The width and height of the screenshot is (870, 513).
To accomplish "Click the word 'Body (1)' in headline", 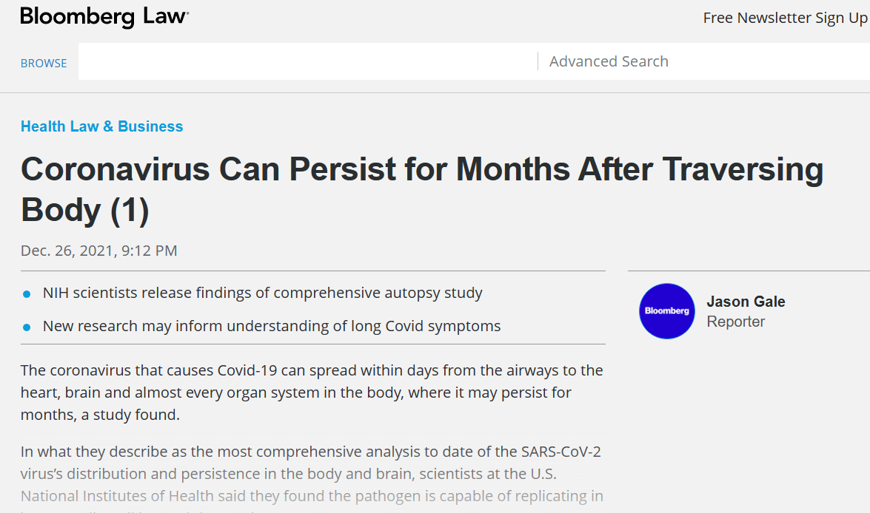I will (85, 211).
